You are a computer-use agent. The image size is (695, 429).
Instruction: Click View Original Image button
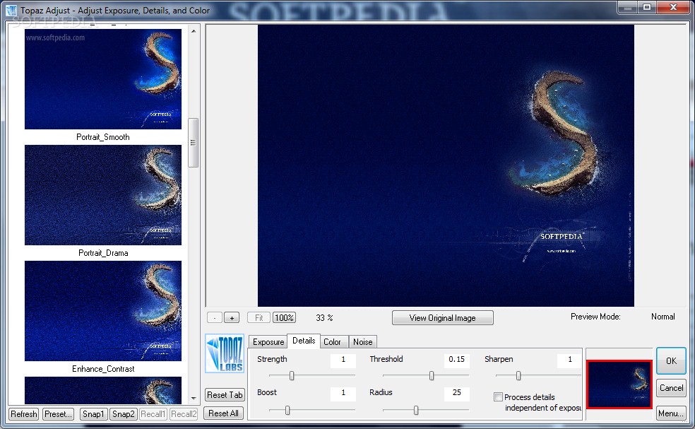(x=442, y=317)
